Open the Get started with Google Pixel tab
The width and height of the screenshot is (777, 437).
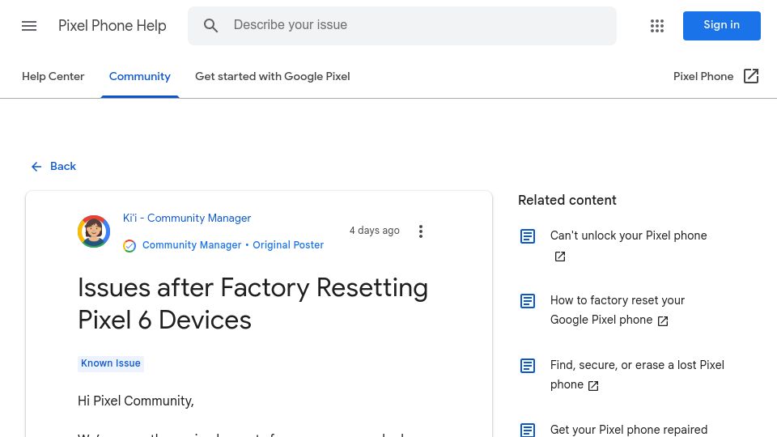(x=273, y=76)
